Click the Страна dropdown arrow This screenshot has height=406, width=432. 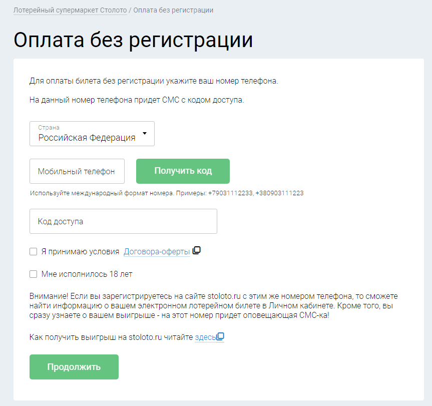[x=145, y=134]
